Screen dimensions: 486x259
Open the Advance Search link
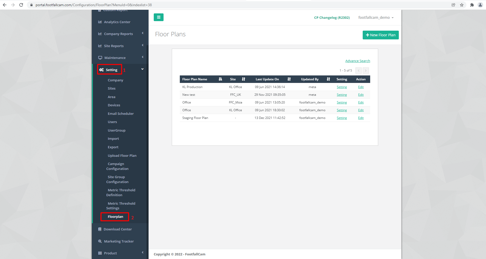point(358,61)
